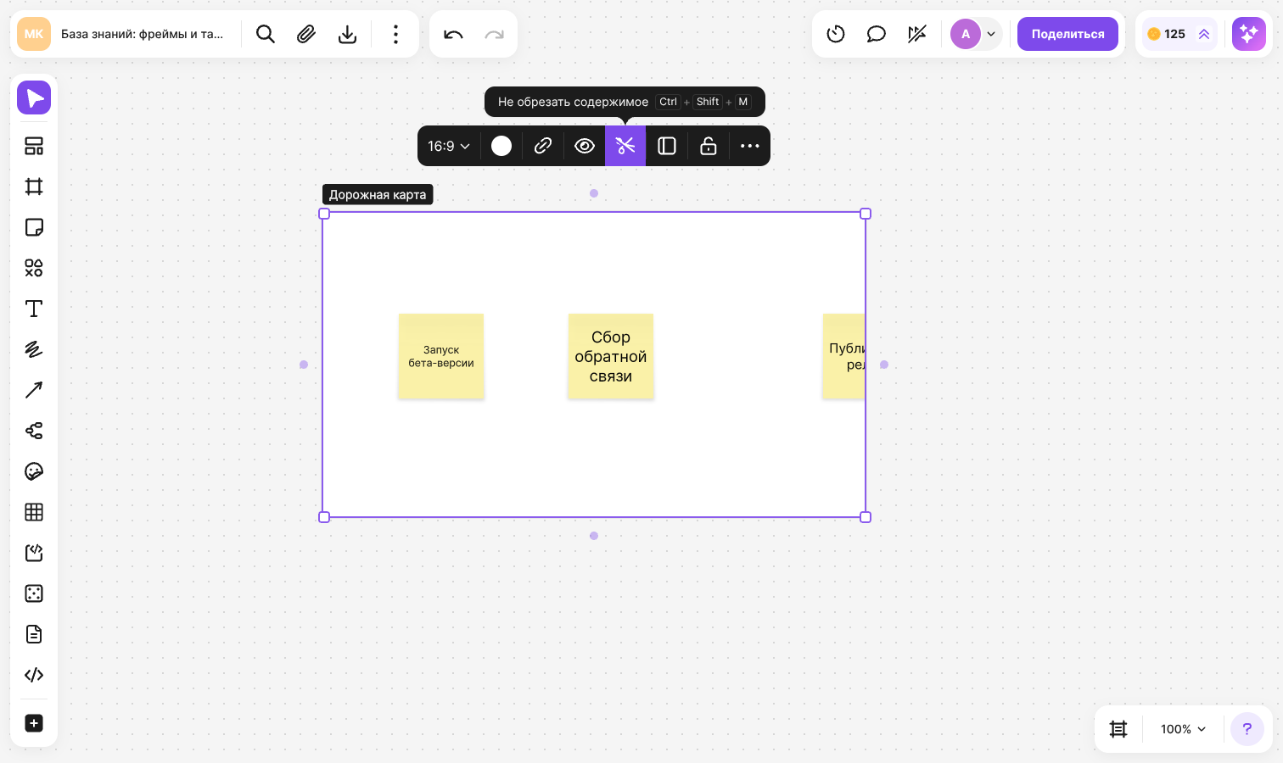Screen dimensions: 1283x763
Task: Open the 125 coins balance
Action: coord(1179,34)
